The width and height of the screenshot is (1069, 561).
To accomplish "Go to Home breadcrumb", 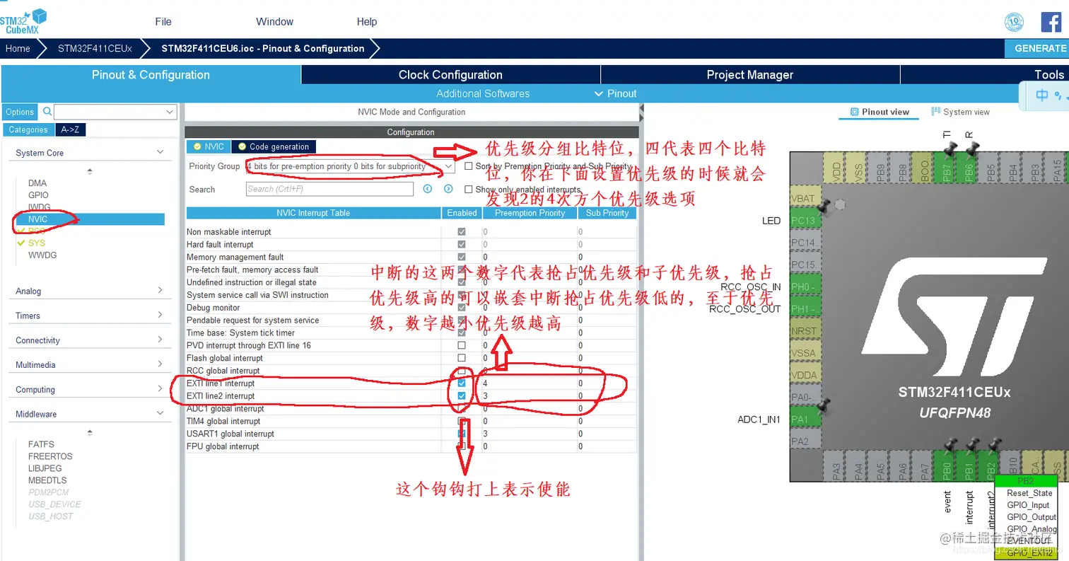I will pos(18,48).
